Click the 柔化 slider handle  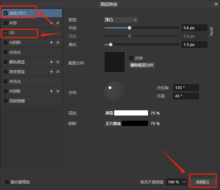111,45
